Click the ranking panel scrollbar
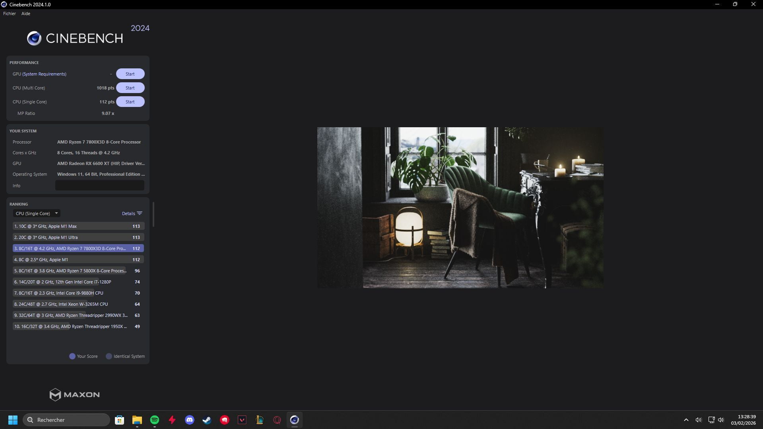 [x=153, y=215]
